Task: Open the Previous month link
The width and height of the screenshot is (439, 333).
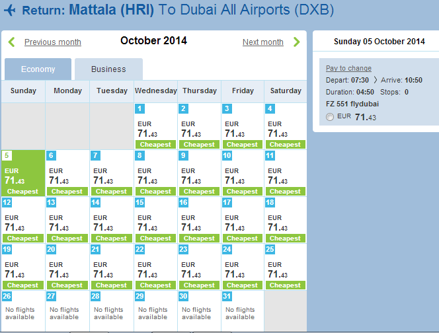Action: [x=53, y=42]
